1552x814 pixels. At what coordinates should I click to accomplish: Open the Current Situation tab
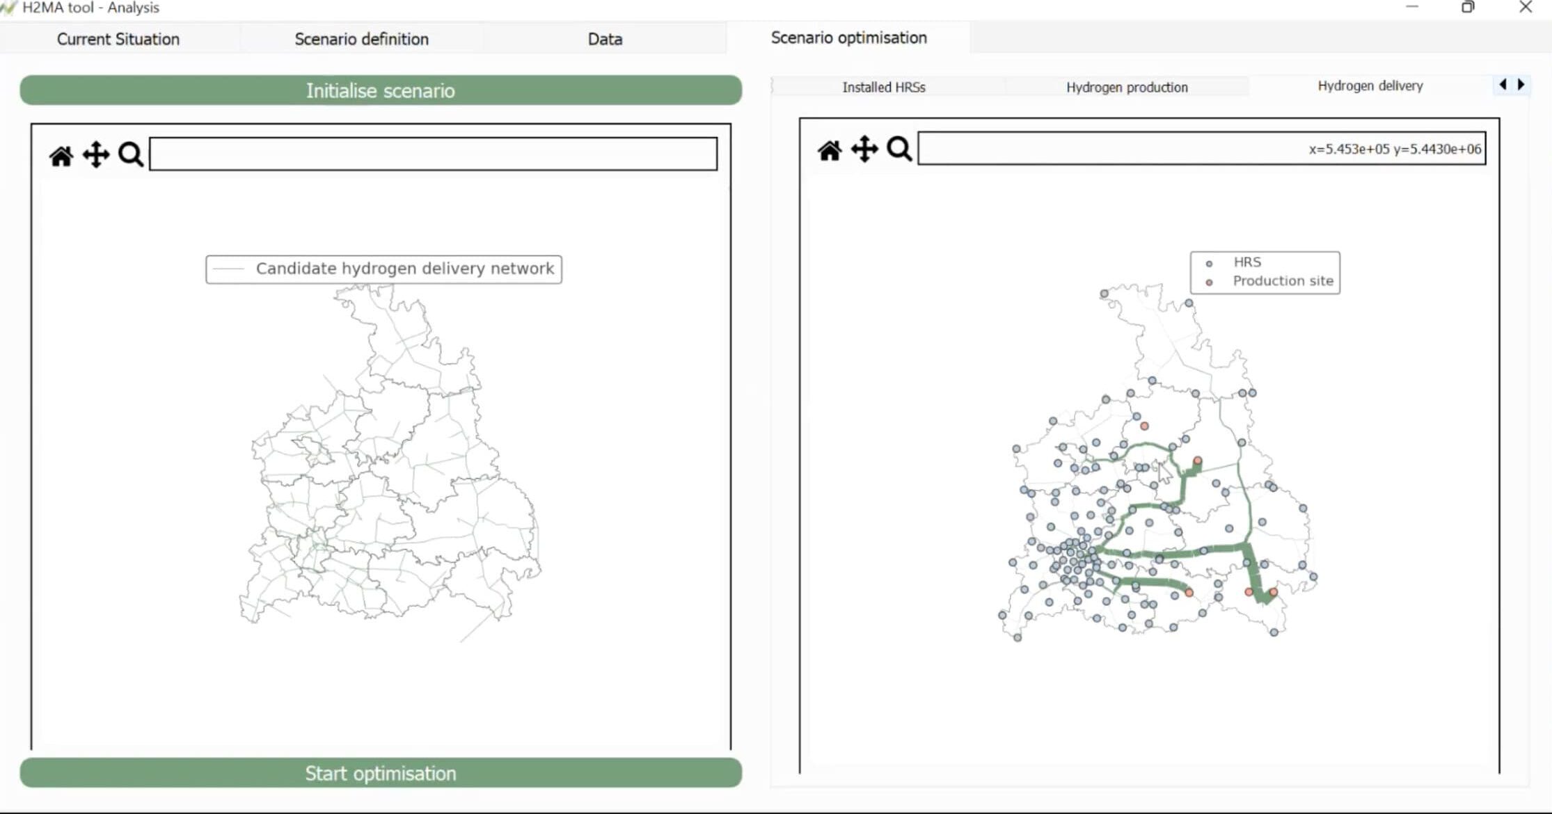[x=118, y=39]
